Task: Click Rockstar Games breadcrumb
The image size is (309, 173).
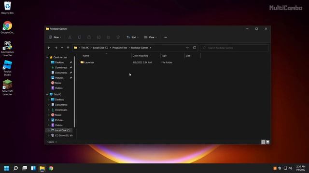Action: [x=140, y=48]
